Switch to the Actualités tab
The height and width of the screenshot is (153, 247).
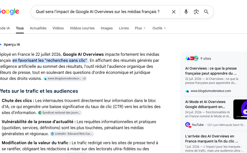(38, 28)
